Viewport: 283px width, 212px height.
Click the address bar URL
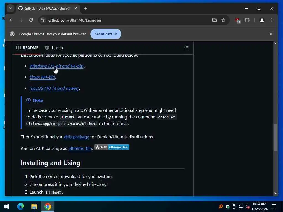(75, 20)
